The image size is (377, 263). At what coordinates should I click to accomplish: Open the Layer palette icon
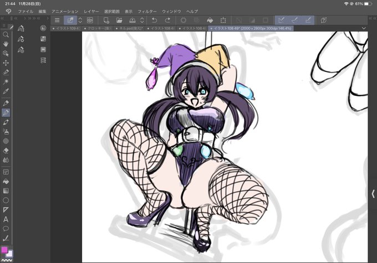[x=43, y=49]
